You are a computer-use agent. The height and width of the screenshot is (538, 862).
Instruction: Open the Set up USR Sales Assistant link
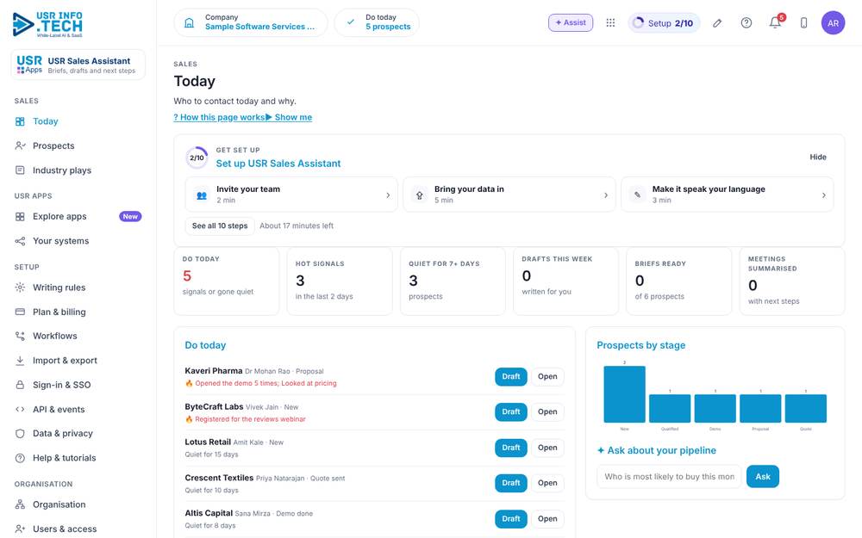click(278, 164)
